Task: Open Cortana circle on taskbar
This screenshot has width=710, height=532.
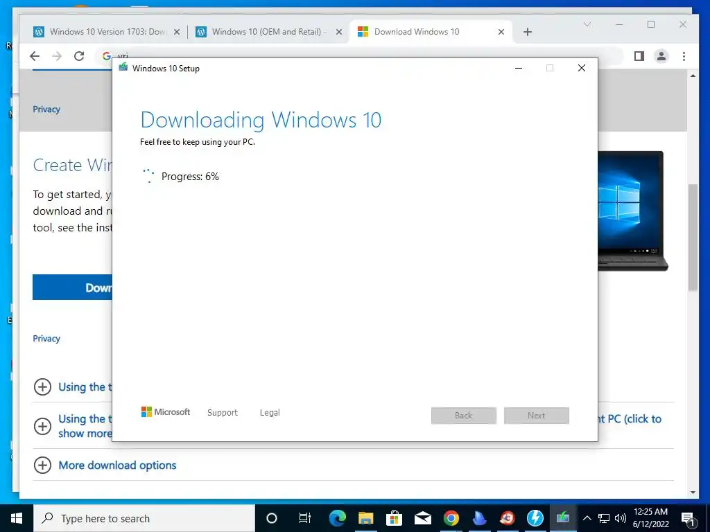Action: [x=272, y=518]
